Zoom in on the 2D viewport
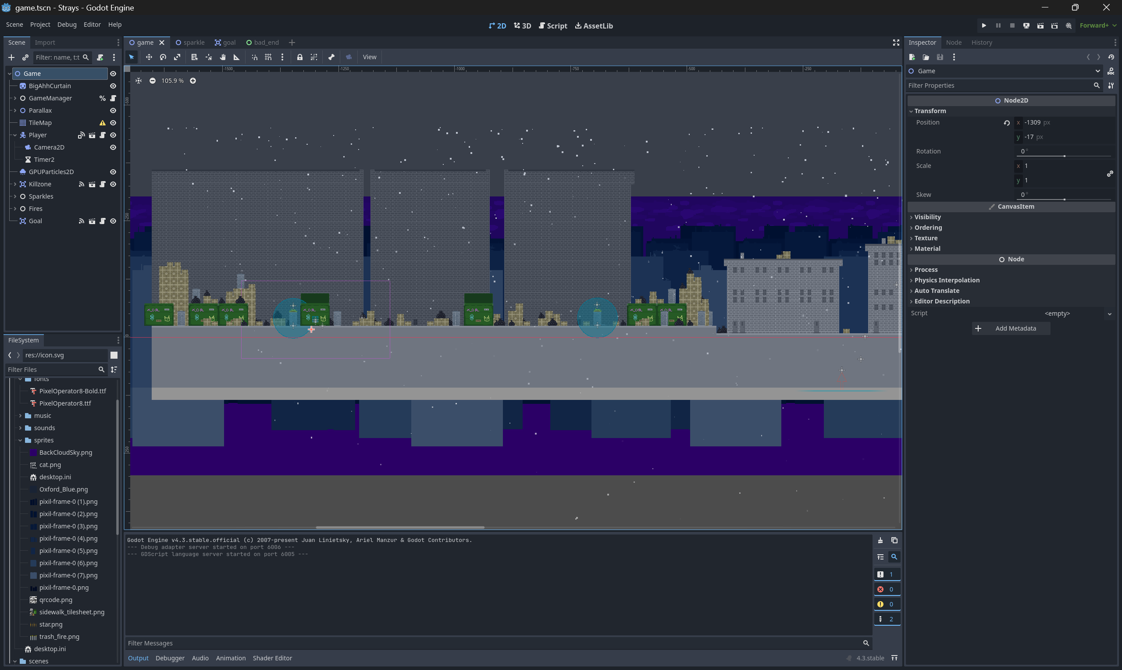 tap(193, 81)
